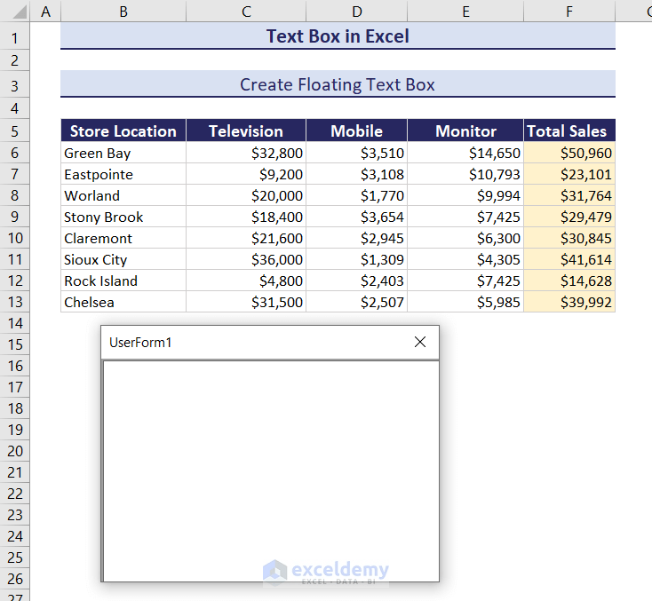Viewport: 652px width, 601px height.
Task: Click Total Sales value $41,614
Action: point(569,259)
